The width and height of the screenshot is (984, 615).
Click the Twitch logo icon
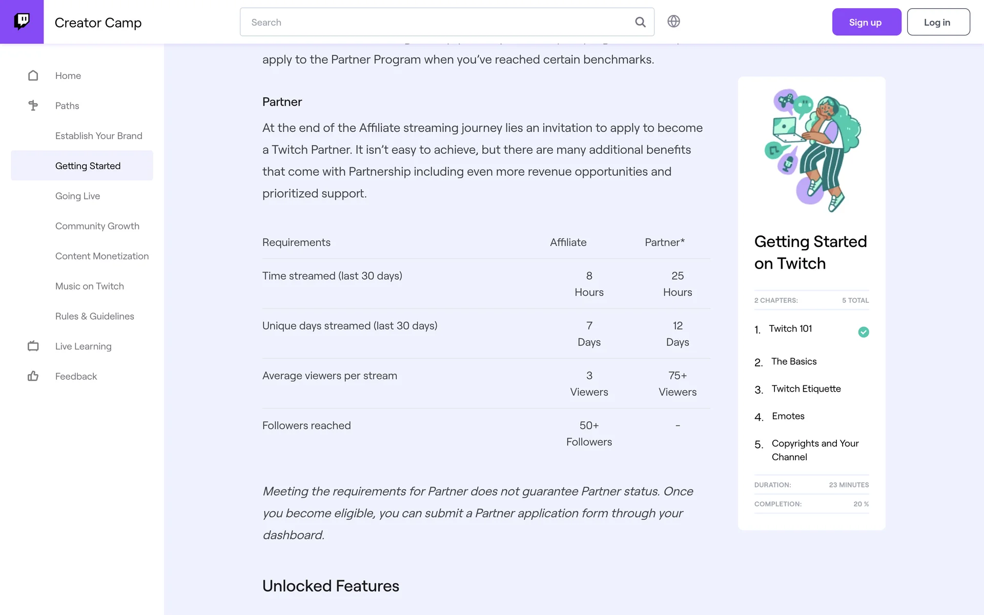[x=22, y=22]
